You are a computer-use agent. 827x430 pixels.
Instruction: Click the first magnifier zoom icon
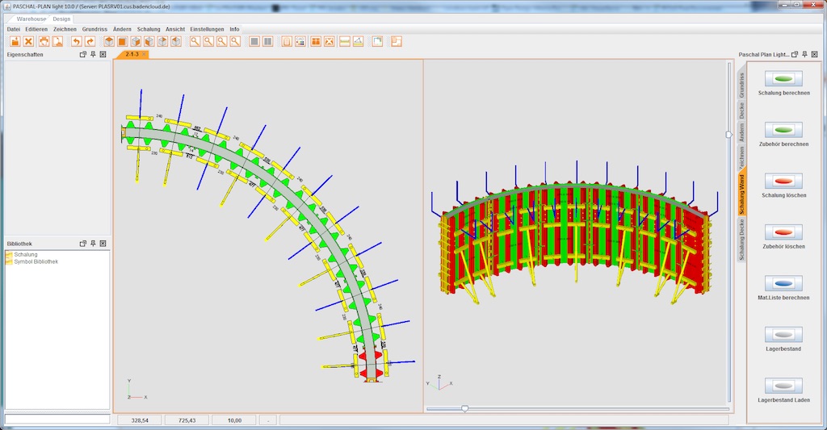[195, 41]
